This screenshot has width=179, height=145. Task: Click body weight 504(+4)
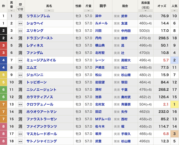145,104
